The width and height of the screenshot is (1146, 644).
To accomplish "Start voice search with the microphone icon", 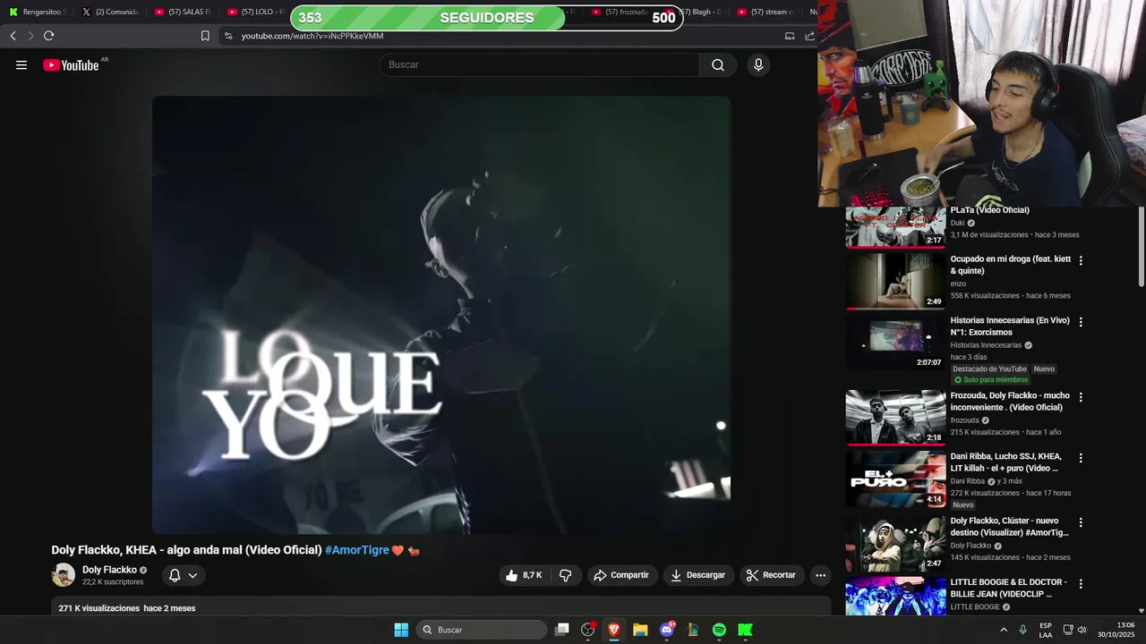I will [758, 64].
